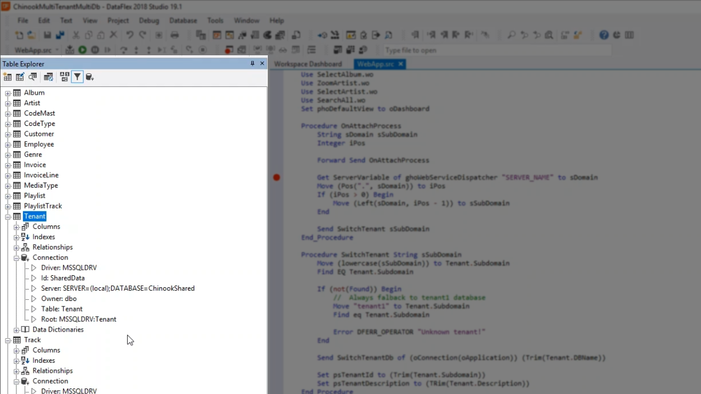The width and height of the screenshot is (701, 394).
Task: Toggle the filter button in Table Explorer
Action: [x=77, y=77]
